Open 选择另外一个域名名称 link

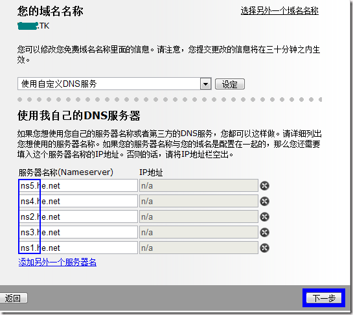(x=280, y=10)
